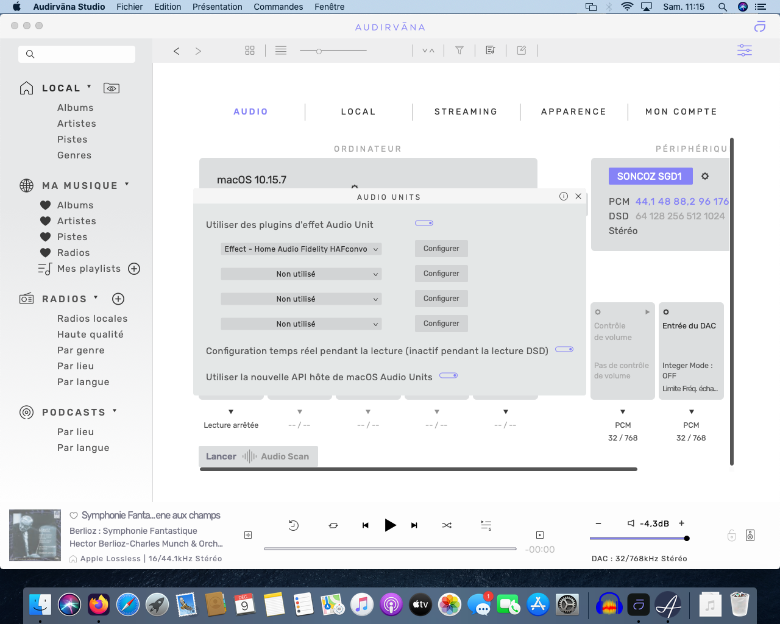Add a radio with plus icon

point(118,299)
